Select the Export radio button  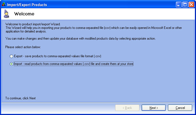click(x=11, y=56)
